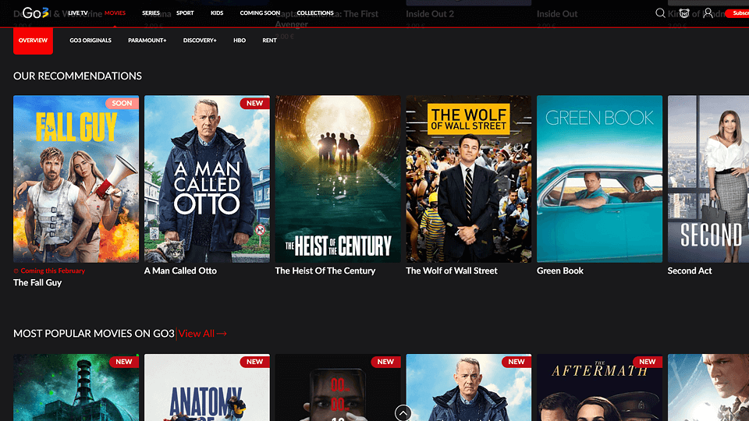Switch to Discovery+ tab
Viewport: 749px width, 421px height.
[200, 41]
